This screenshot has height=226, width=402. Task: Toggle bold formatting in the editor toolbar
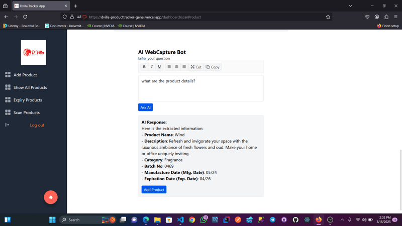tap(144, 67)
